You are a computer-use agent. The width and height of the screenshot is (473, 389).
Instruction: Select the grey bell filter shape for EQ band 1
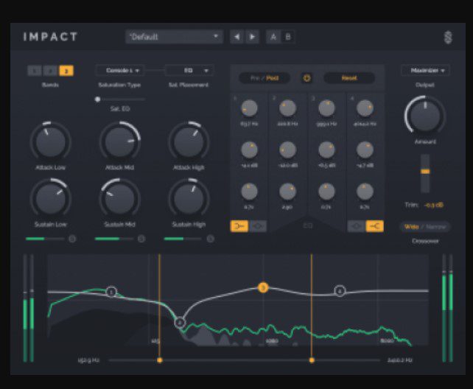pyautogui.click(x=258, y=226)
